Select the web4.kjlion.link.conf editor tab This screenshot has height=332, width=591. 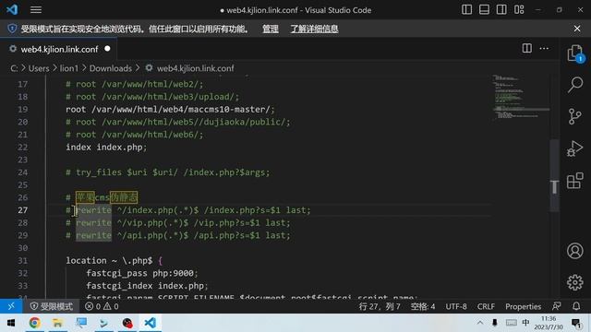pos(59,49)
